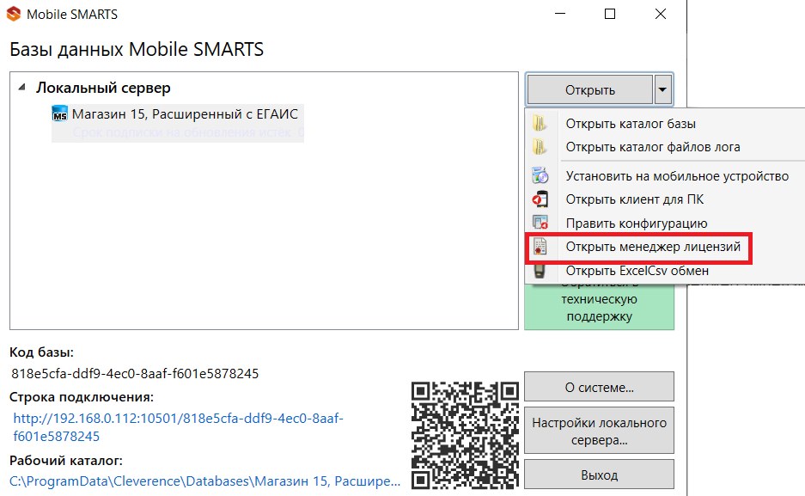Select 'Открыть клиент для ПК' menu item
The image size is (805, 496).
click(x=635, y=199)
